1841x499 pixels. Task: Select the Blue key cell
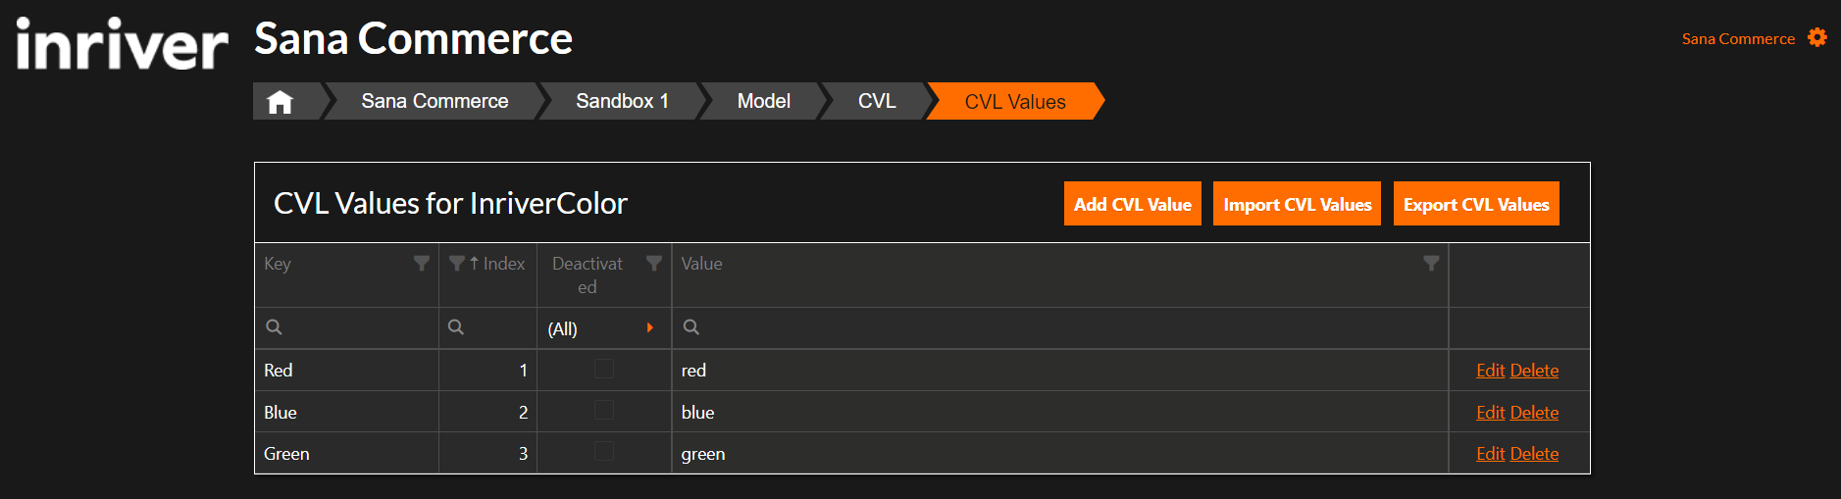[346, 412]
